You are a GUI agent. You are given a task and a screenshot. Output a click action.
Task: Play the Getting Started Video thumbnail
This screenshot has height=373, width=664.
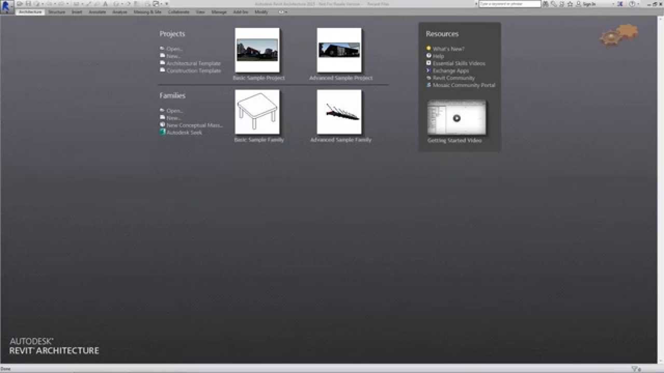point(457,118)
